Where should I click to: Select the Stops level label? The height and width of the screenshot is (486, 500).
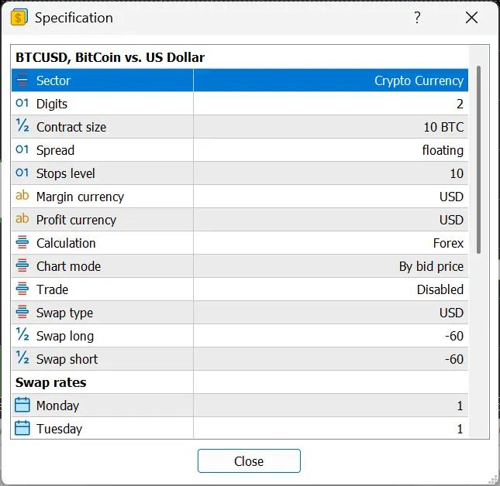(x=65, y=174)
